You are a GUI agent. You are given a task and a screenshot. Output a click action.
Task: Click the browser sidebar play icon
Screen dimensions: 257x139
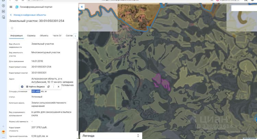tap(3, 6)
